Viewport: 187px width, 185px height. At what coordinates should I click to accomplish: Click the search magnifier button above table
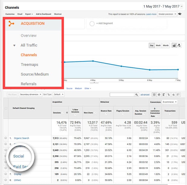click(136, 95)
